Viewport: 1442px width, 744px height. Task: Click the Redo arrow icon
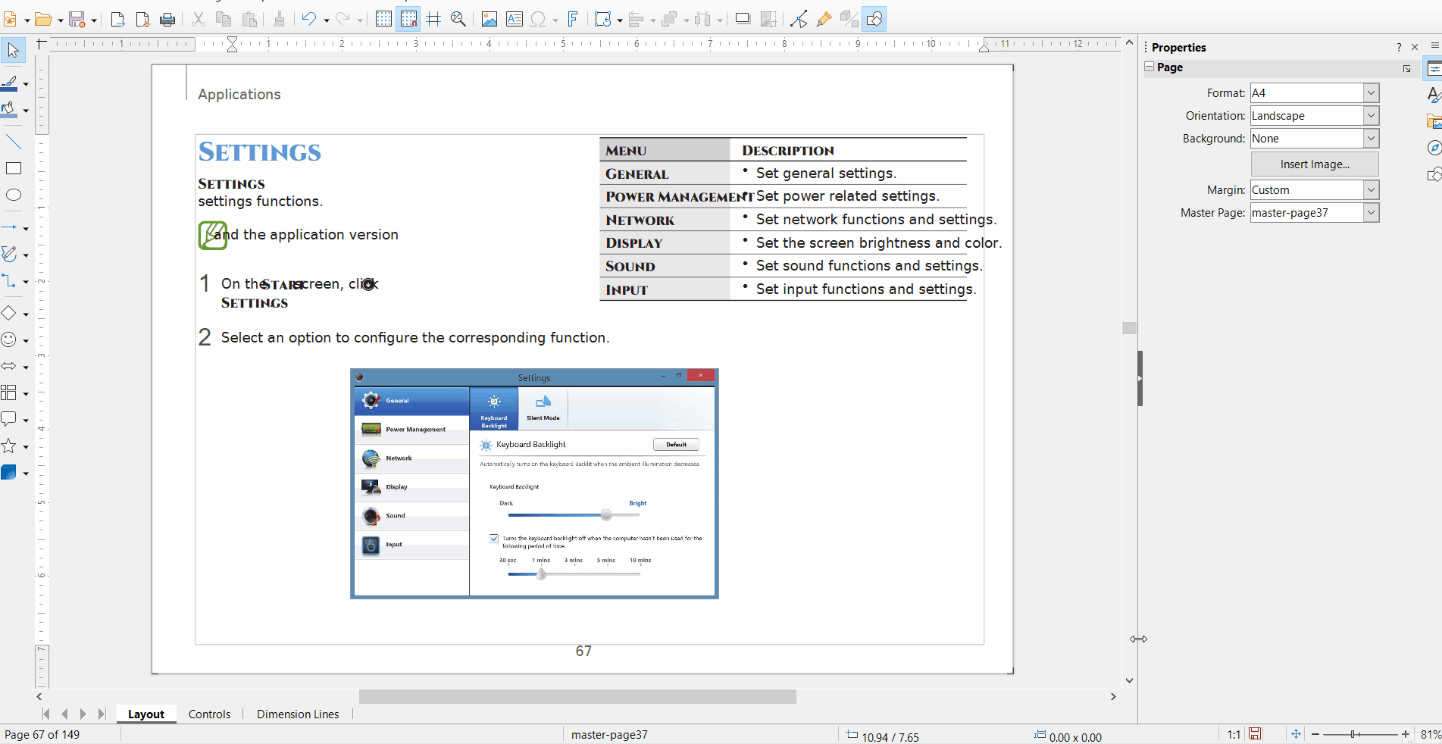pos(343,19)
